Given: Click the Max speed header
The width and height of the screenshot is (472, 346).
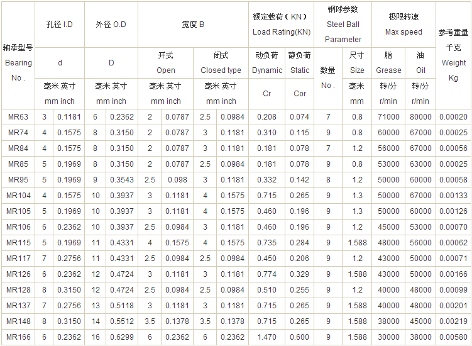Looking at the screenshot, I should click(x=403, y=25).
